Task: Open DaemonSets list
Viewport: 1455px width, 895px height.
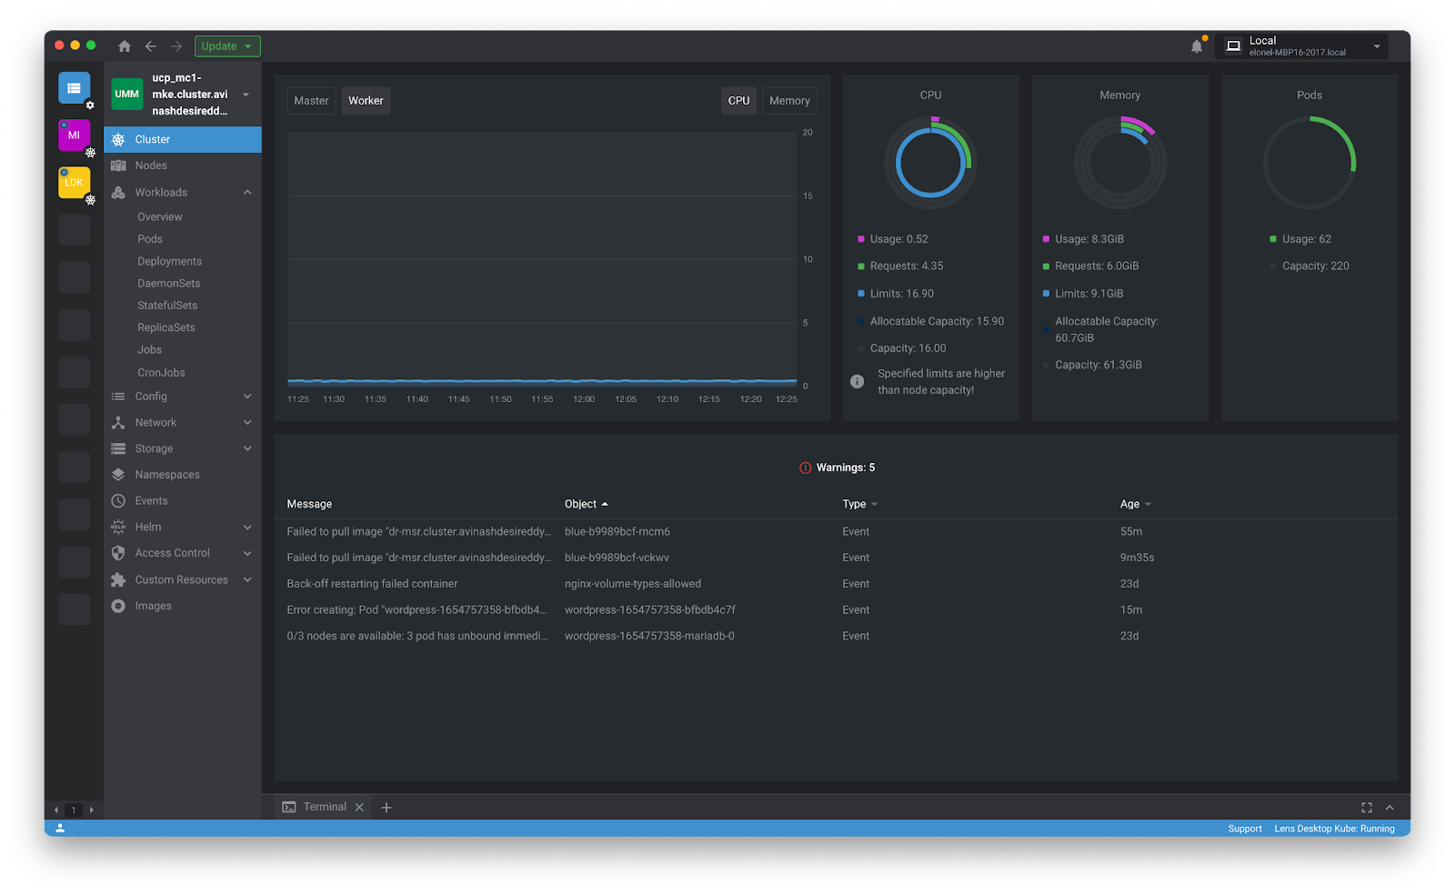Action: coord(168,284)
